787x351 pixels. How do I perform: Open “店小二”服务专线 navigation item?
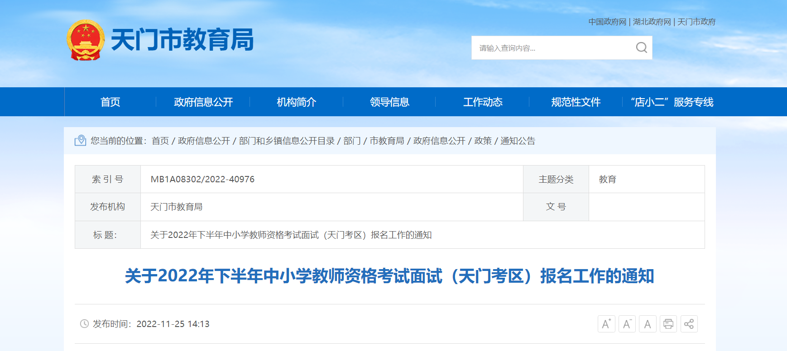[x=672, y=102]
